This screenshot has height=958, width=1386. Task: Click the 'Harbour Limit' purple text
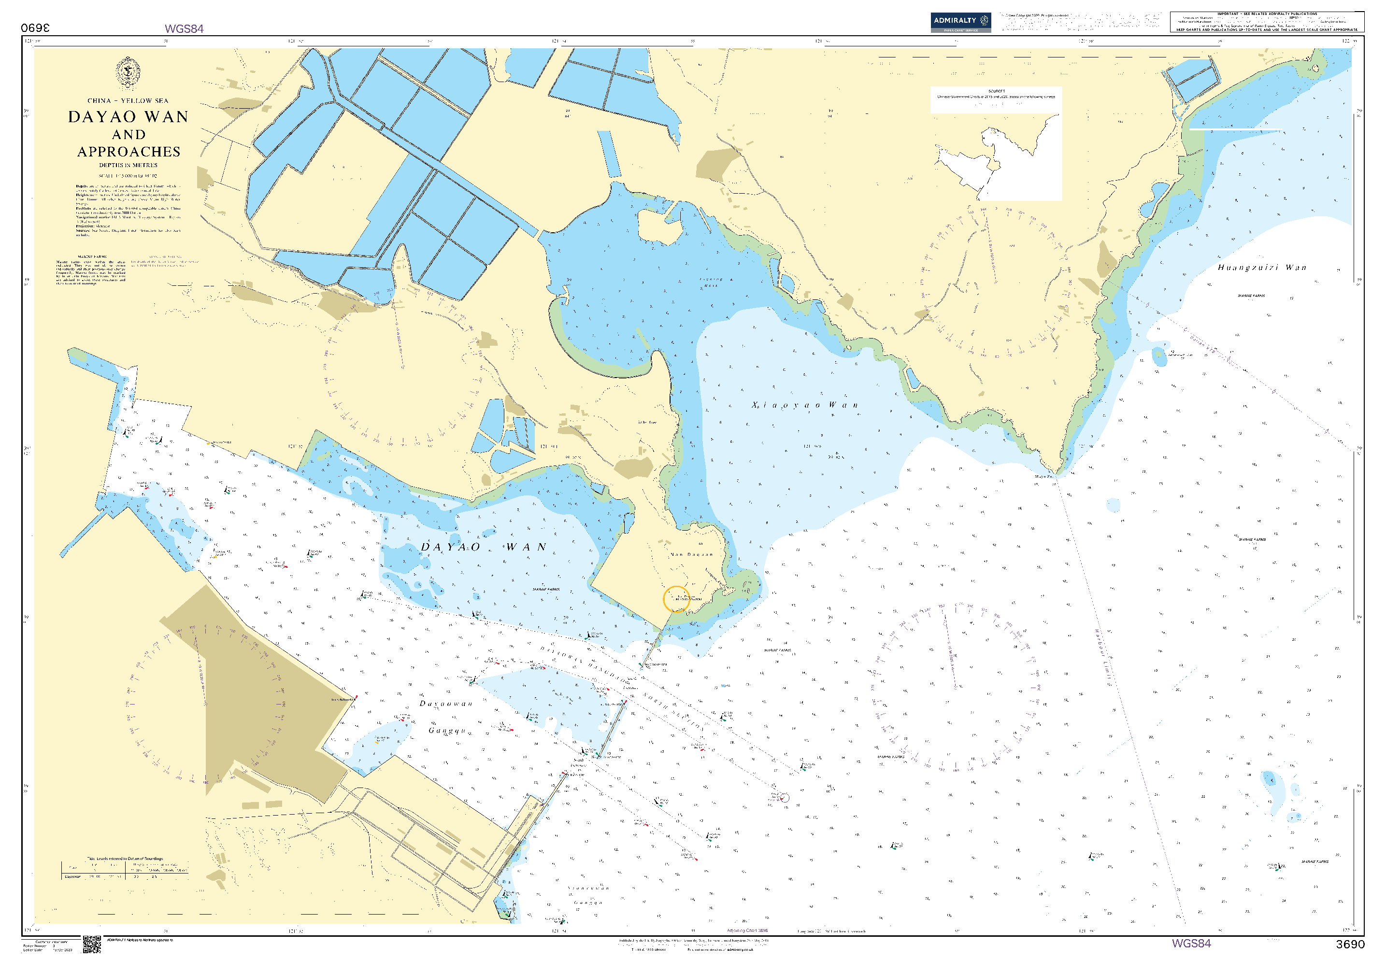(x=1102, y=655)
